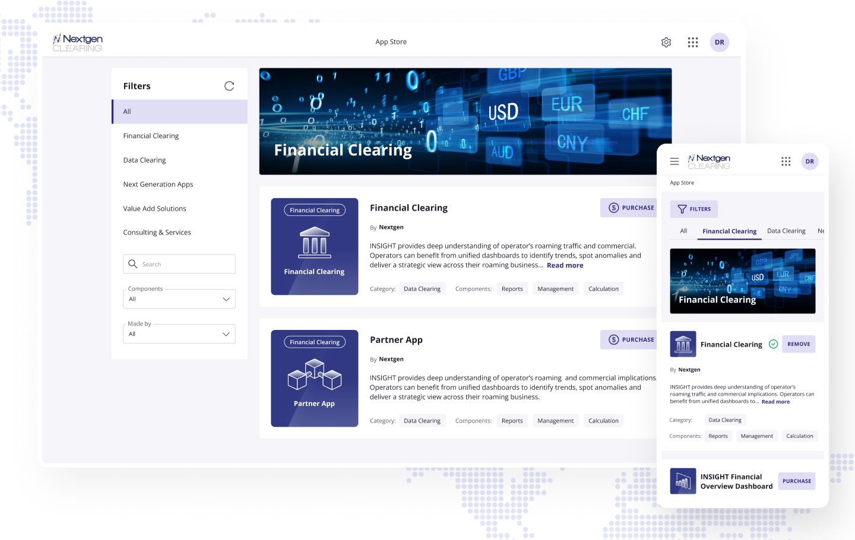Open the Filters button in mobile view
Image resolution: width=855 pixels, height=540 pixels.
(x=694, y=209)
